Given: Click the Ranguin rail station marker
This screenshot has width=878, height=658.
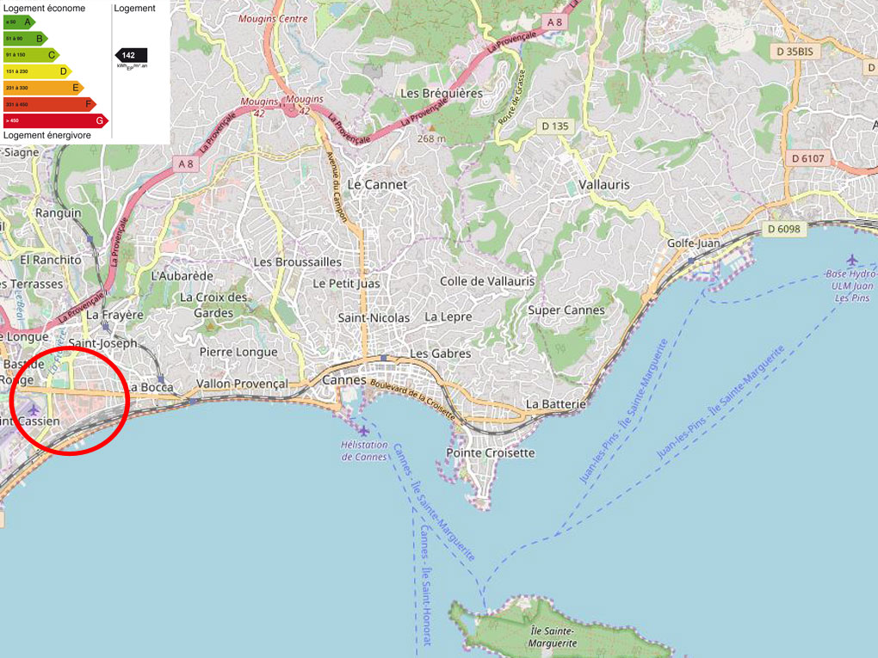Looking at the screenshot, I should (90, 239).
